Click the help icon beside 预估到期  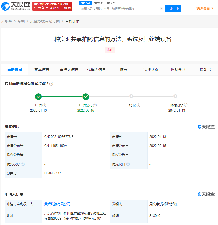coord(186,105)
